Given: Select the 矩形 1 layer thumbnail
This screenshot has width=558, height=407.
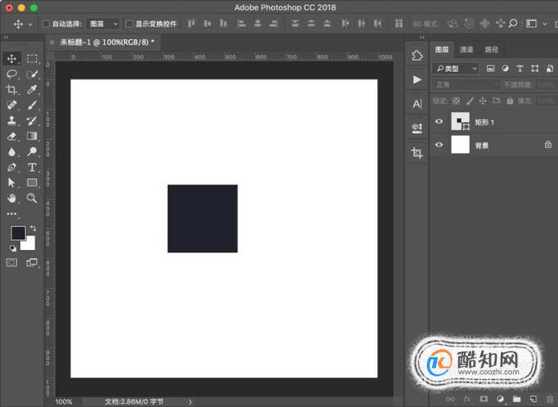Looking at the screenshot, I should point(461,122).
